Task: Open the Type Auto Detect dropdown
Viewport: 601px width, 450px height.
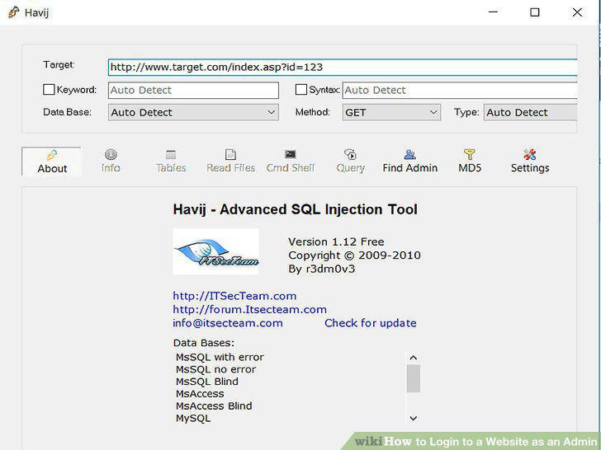Action: tap(530, 112)
